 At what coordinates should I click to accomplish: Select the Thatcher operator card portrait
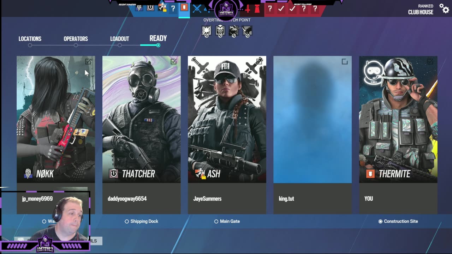141,119
